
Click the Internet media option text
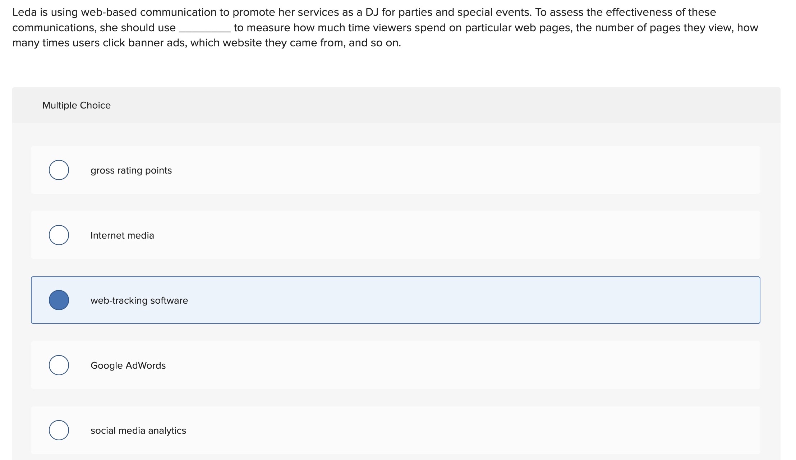point(122,235)
